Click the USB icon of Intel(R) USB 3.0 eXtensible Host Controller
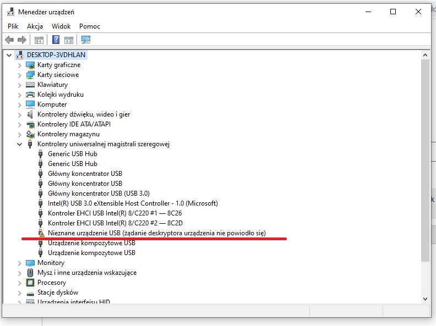 (x=41, y=203)
